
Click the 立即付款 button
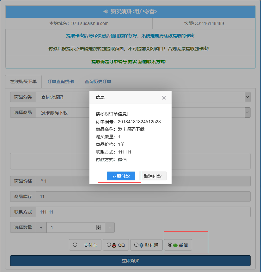point(120,176)
